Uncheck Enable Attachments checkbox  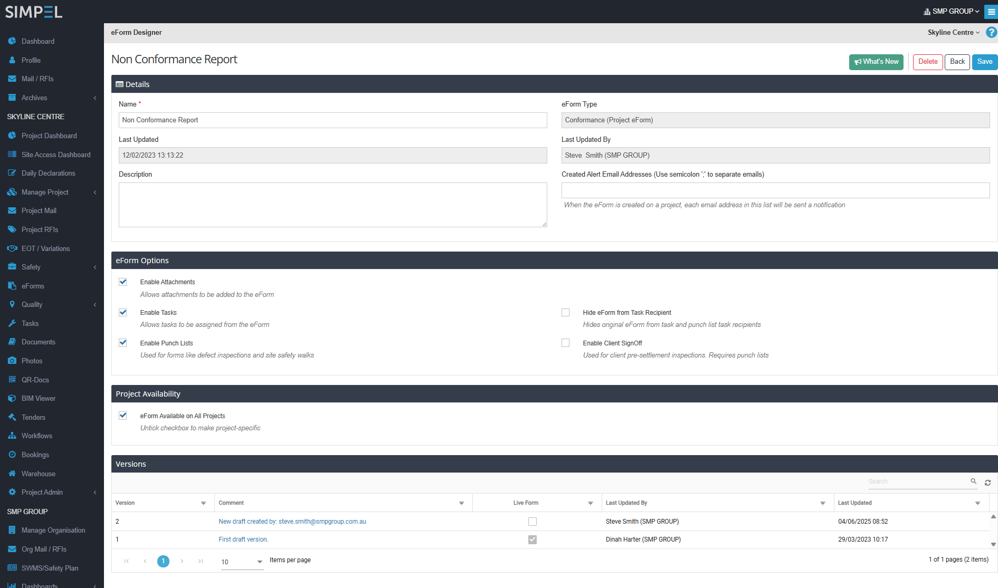tap(123, 282)
